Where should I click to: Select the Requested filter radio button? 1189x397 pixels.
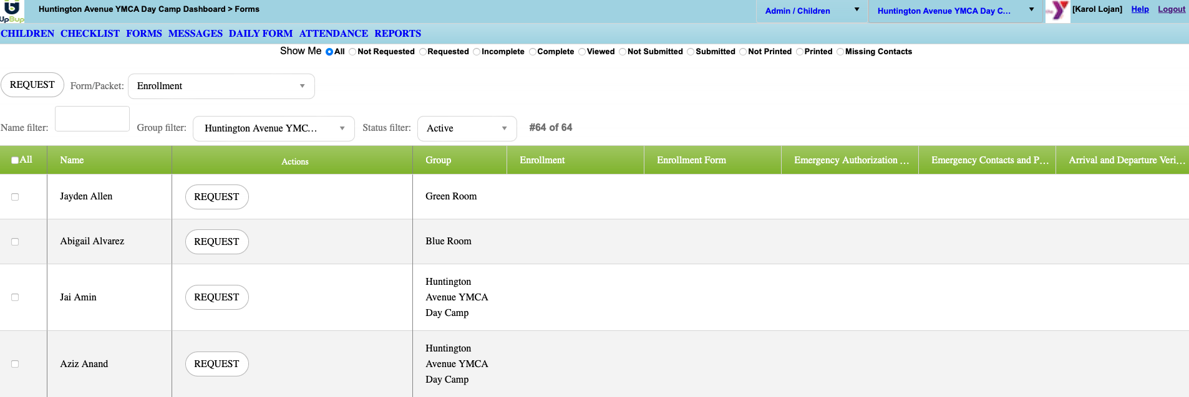pos(423,52)
